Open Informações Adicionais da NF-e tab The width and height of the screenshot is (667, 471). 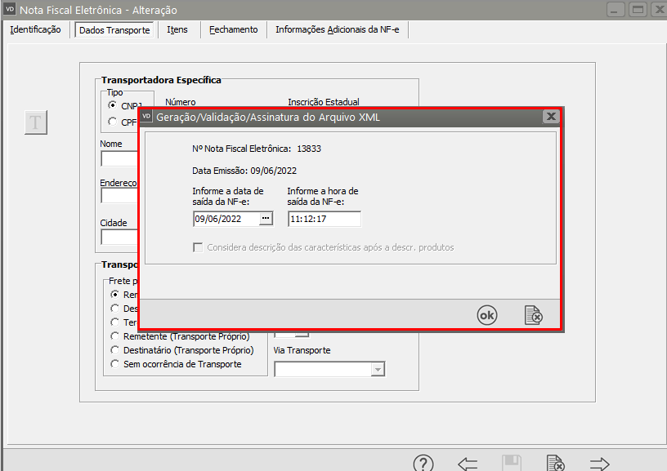click(x=338, y=29)
